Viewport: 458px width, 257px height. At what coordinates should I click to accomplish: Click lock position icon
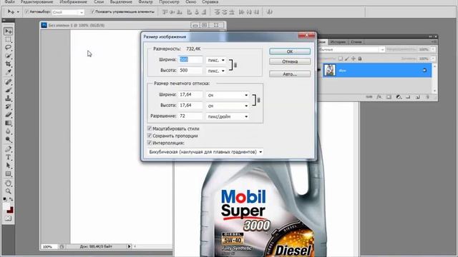(x=353, y=59)
